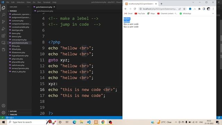Open Microsoft Edge from taskbar

pyautogui.click(x=74, y=122)
